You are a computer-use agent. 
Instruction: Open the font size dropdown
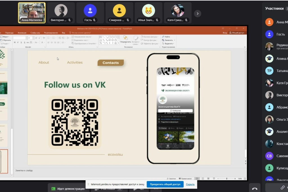pyautogui.click(x=33, y=38)
